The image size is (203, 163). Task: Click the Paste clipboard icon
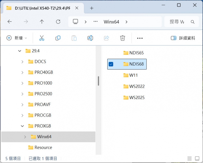(x=74, y=38)
